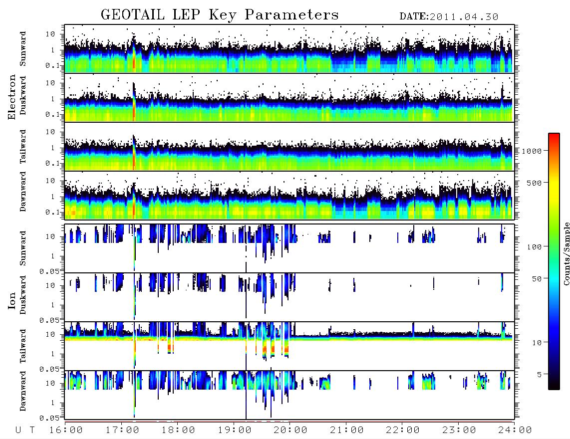Viewport: 570px width, 439px height.
Task: Click the Ion Sunward axis label
Action: [x=23, y=248]
